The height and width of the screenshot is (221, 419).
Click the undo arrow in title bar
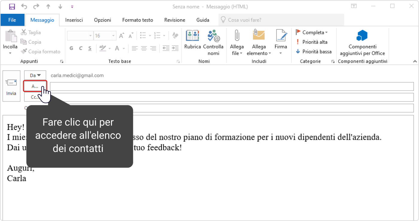(24, 6)
